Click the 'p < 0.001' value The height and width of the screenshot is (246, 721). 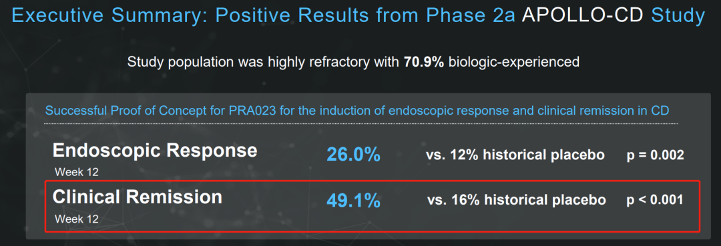click(655, 201)
